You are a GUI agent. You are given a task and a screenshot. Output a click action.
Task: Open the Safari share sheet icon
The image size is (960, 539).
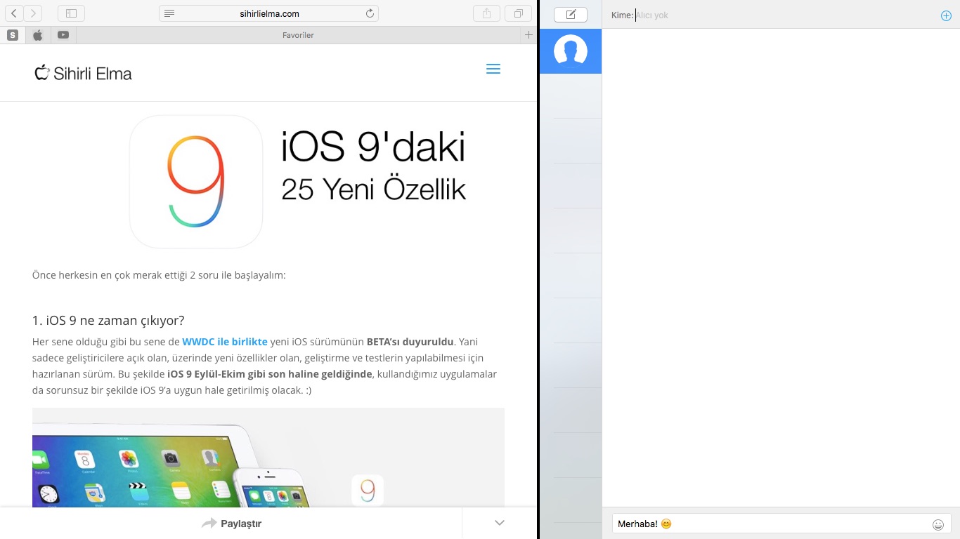coord(486,13)
